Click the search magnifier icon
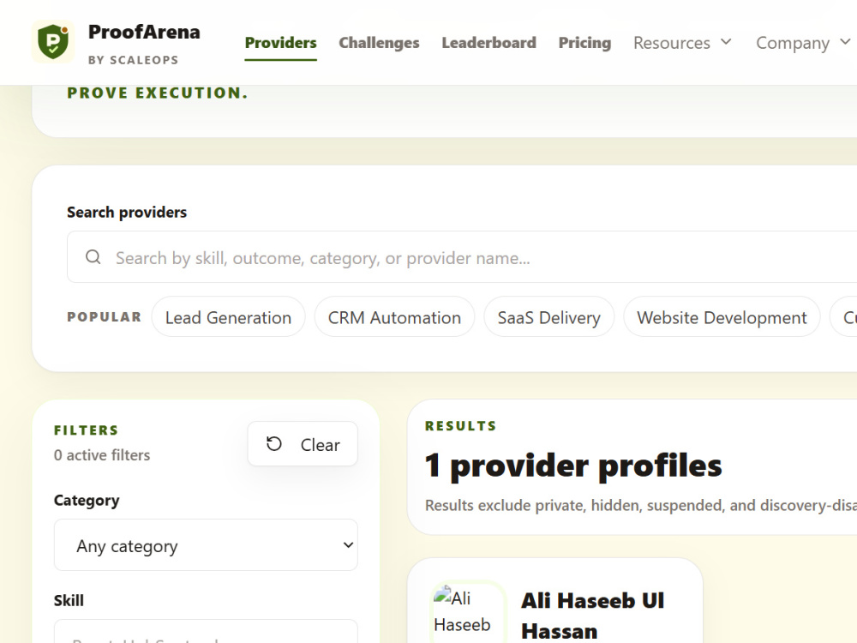857x643 pixels. point(93,257)
